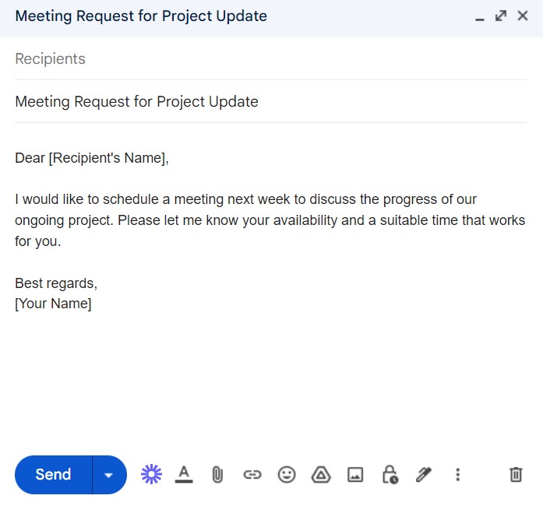Minimize the compose window
Screen dimensions: 543x506
480,16
